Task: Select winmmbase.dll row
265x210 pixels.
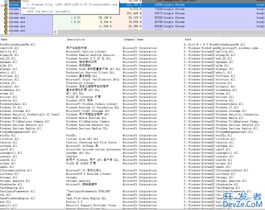Action: (x=132, y=90)
